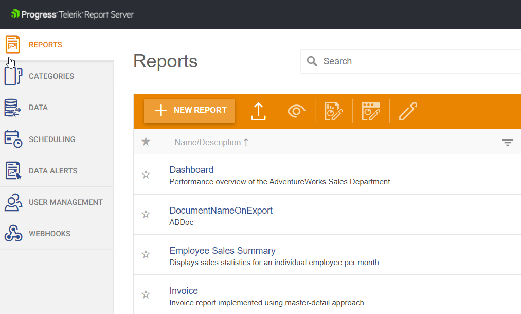Click the upload report toolbar icon

point(258,111)
